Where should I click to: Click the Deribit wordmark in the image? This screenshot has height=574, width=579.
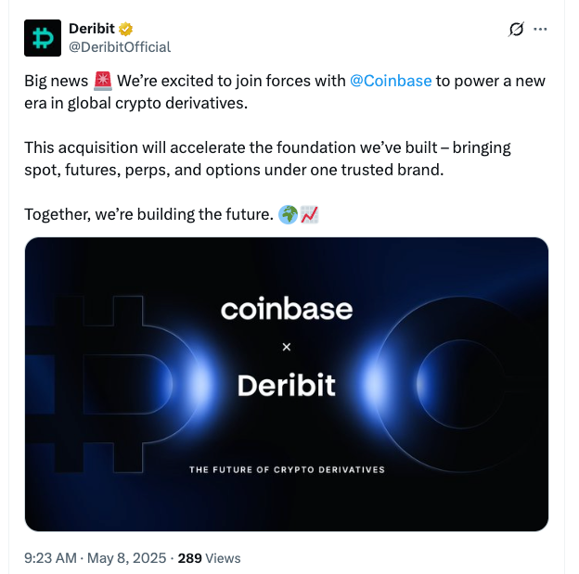287,385
